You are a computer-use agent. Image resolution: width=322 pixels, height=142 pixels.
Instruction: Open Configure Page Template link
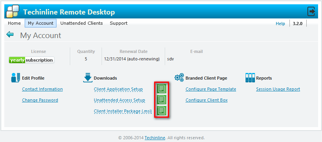pyautogui.click(x=211, y=89)
